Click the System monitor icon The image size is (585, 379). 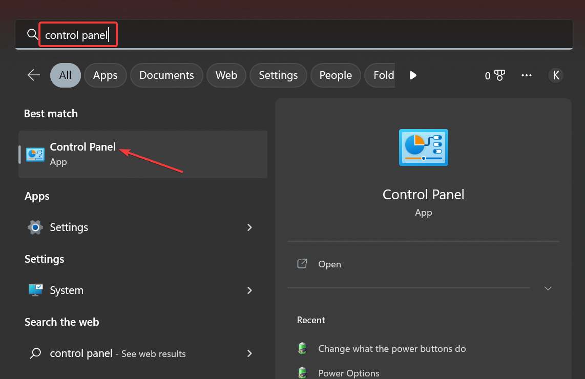(35, 290)
